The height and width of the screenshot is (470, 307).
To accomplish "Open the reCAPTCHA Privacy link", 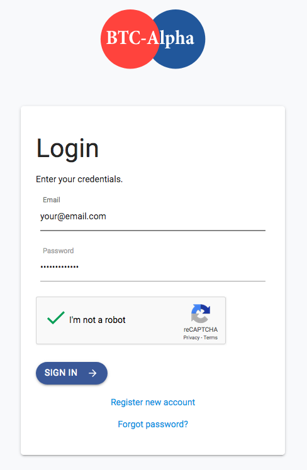I will pos(191,337).
